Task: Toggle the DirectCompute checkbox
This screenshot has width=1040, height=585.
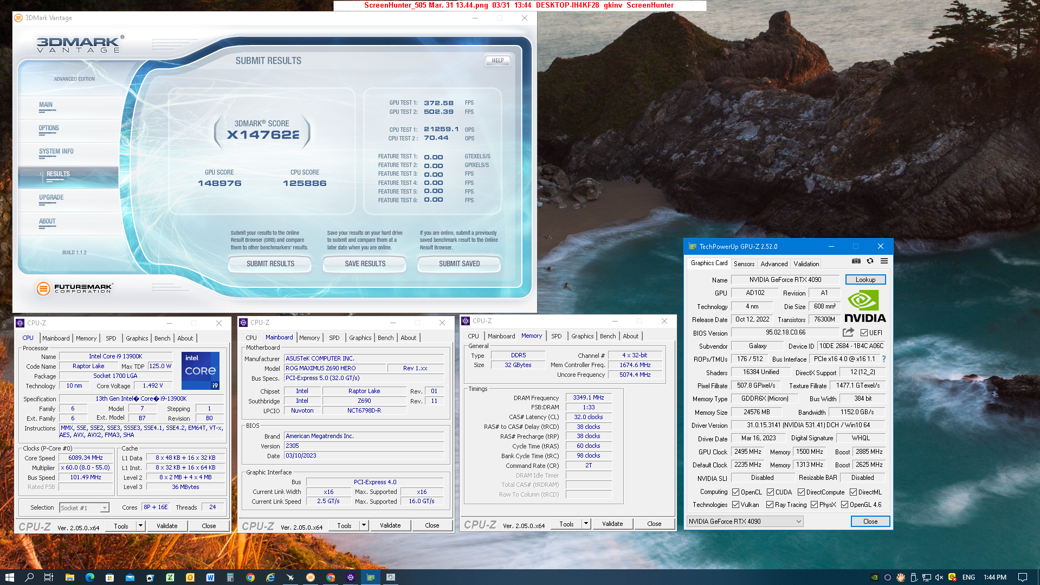Action: (801, 492)
